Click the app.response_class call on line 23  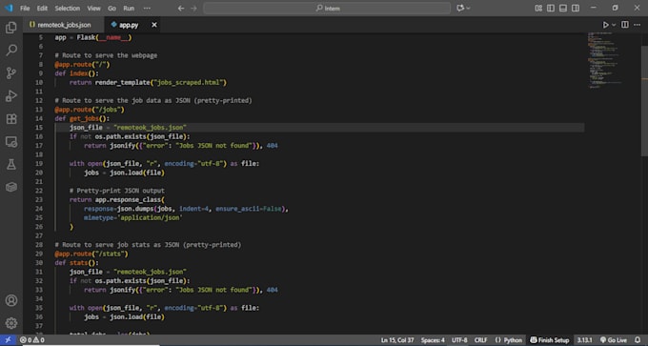tap(130, 199)
